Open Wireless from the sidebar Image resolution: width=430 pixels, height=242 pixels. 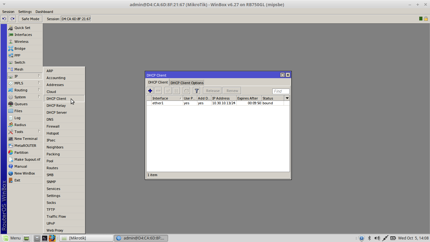(25, 42)
